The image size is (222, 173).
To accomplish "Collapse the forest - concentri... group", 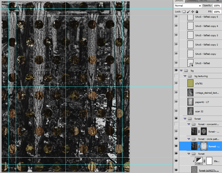I will (189, 124).
